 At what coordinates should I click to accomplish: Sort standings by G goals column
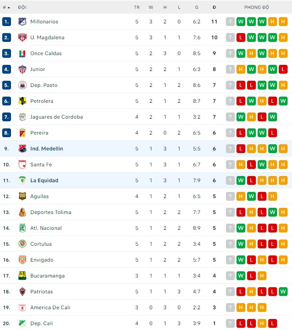[196, 7]
